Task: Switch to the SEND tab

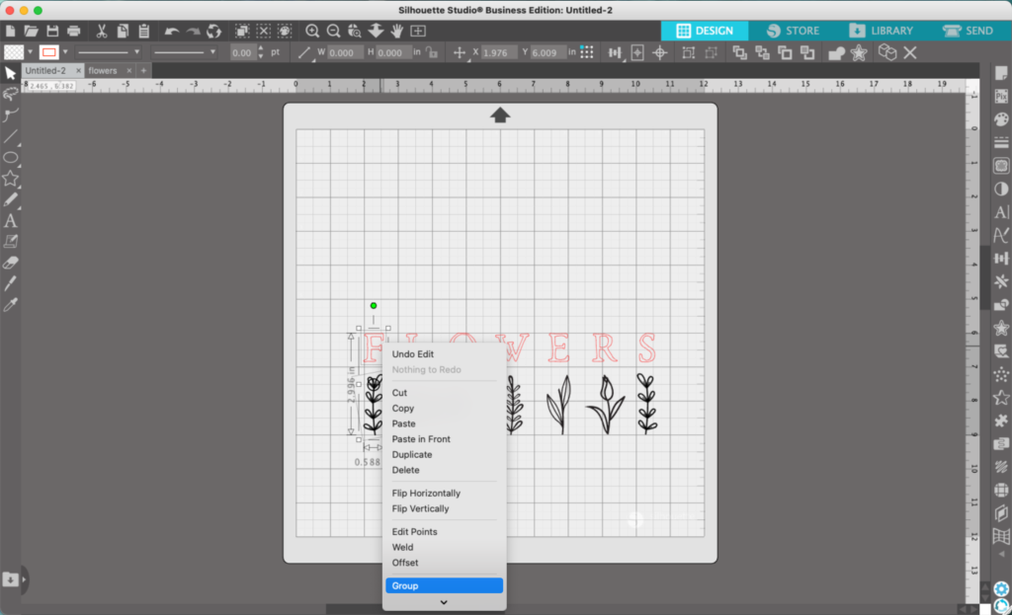Action: coord(968,31)
